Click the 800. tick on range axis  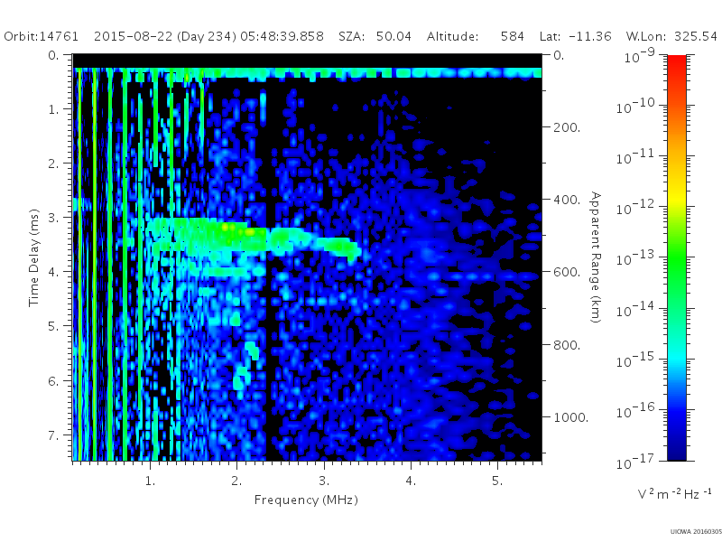567,345
